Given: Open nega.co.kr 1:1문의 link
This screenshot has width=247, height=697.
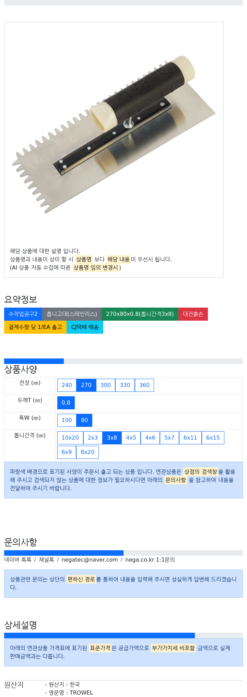Looking at the screenshot, I should point(150,560).
